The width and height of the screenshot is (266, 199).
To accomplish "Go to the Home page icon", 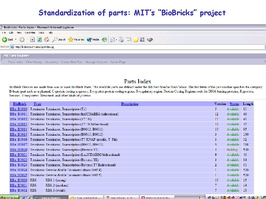I will pyautogui.click(x=47, y=39).
